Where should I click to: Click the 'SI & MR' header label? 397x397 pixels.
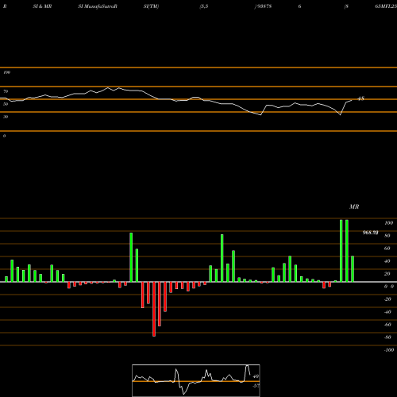(x=42, y=6)
